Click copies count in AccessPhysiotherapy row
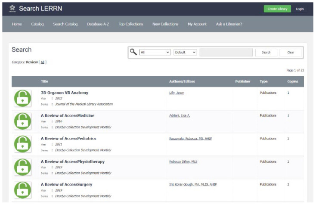The height and width of the screenshot is (205, 316). pos(288,162)
